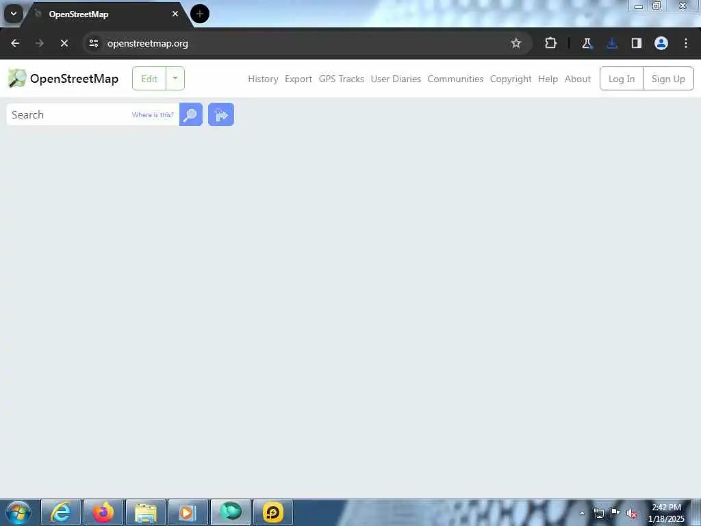The image size is (701, 526).
Task: Open Windows Media Player from taskbar
Action: [188, 512]
